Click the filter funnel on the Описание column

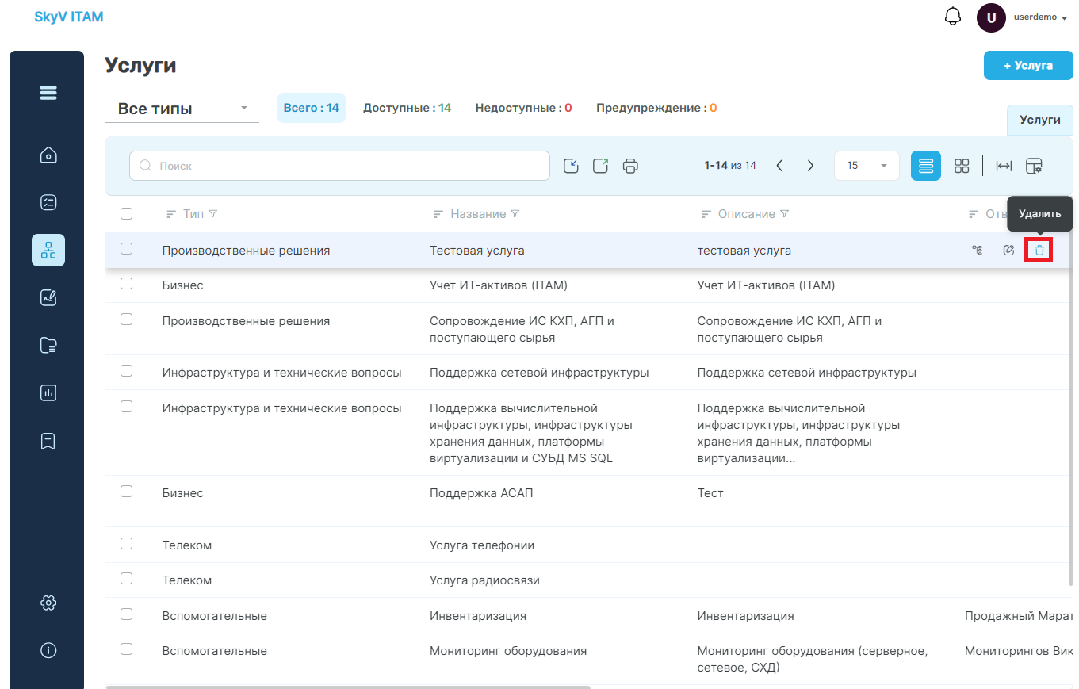(x=785, y=214)
